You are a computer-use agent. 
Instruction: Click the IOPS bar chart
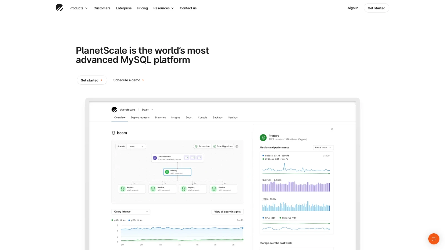click(x=296, y=206)
